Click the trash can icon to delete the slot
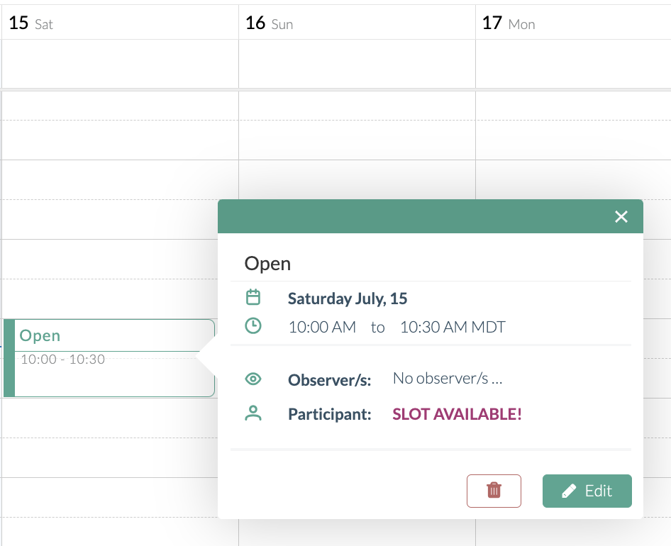671x546 pixels. click(x=494, y=491)
